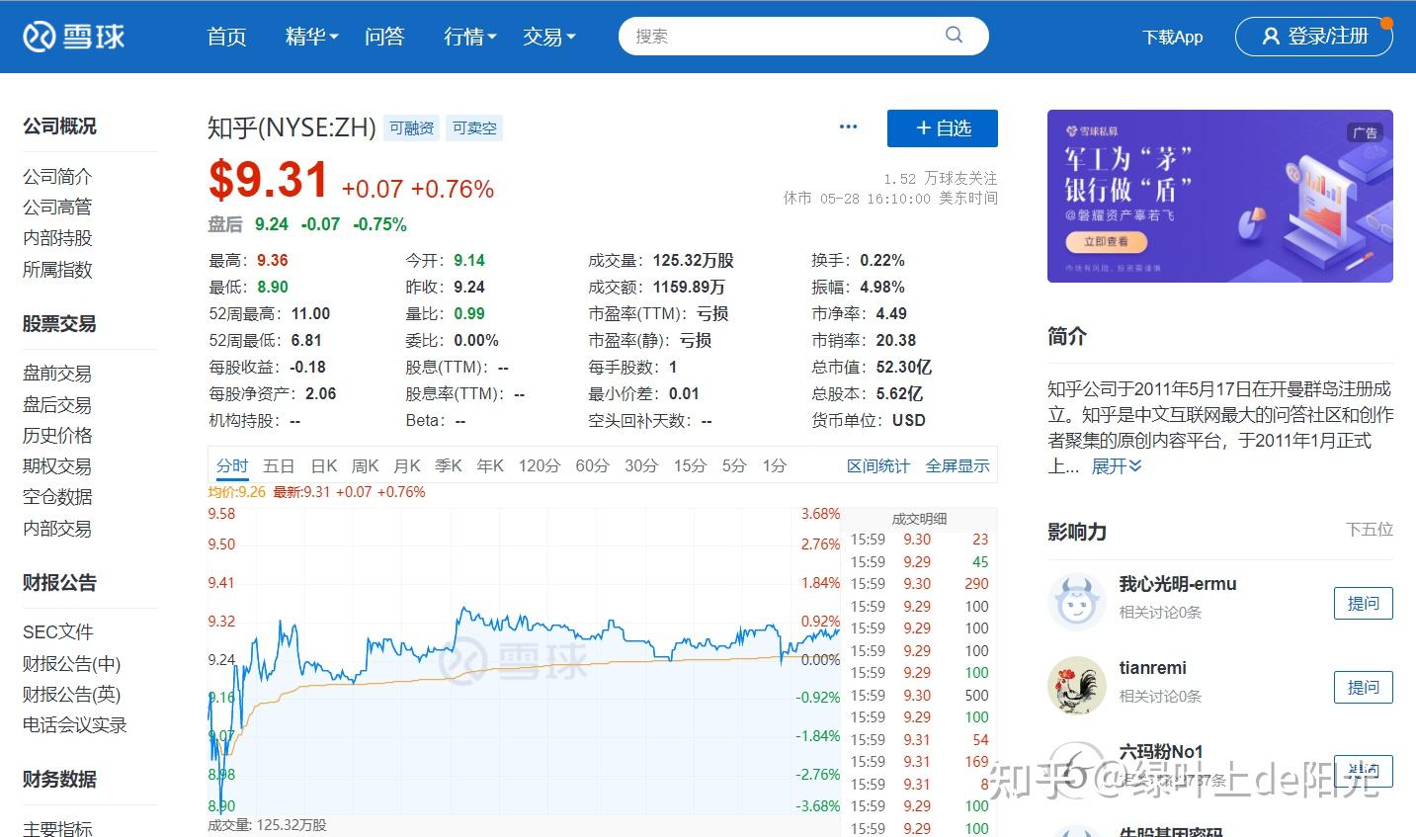Image resolution: width=1416 pixels, height=837 pixels.
Task: Switch chart to 季K
Action: coord(449,465)
